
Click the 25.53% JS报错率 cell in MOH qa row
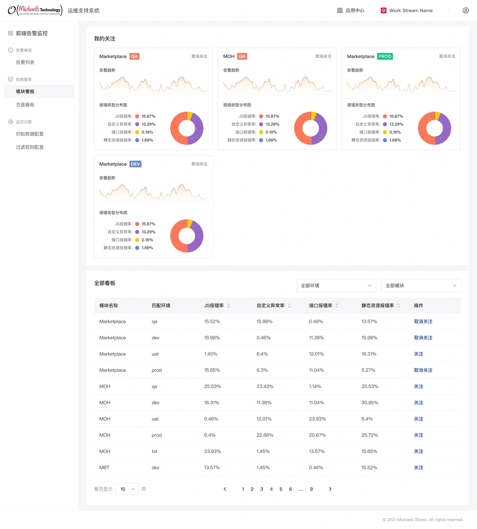[x=213, y=386]
